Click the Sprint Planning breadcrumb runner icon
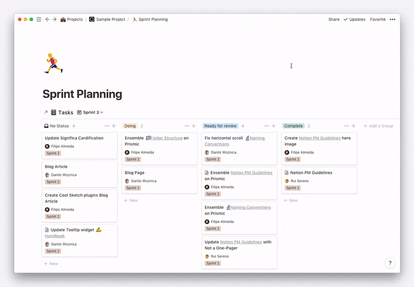414x287 pixels. 135,19
